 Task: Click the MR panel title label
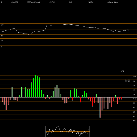click(122, 71)
